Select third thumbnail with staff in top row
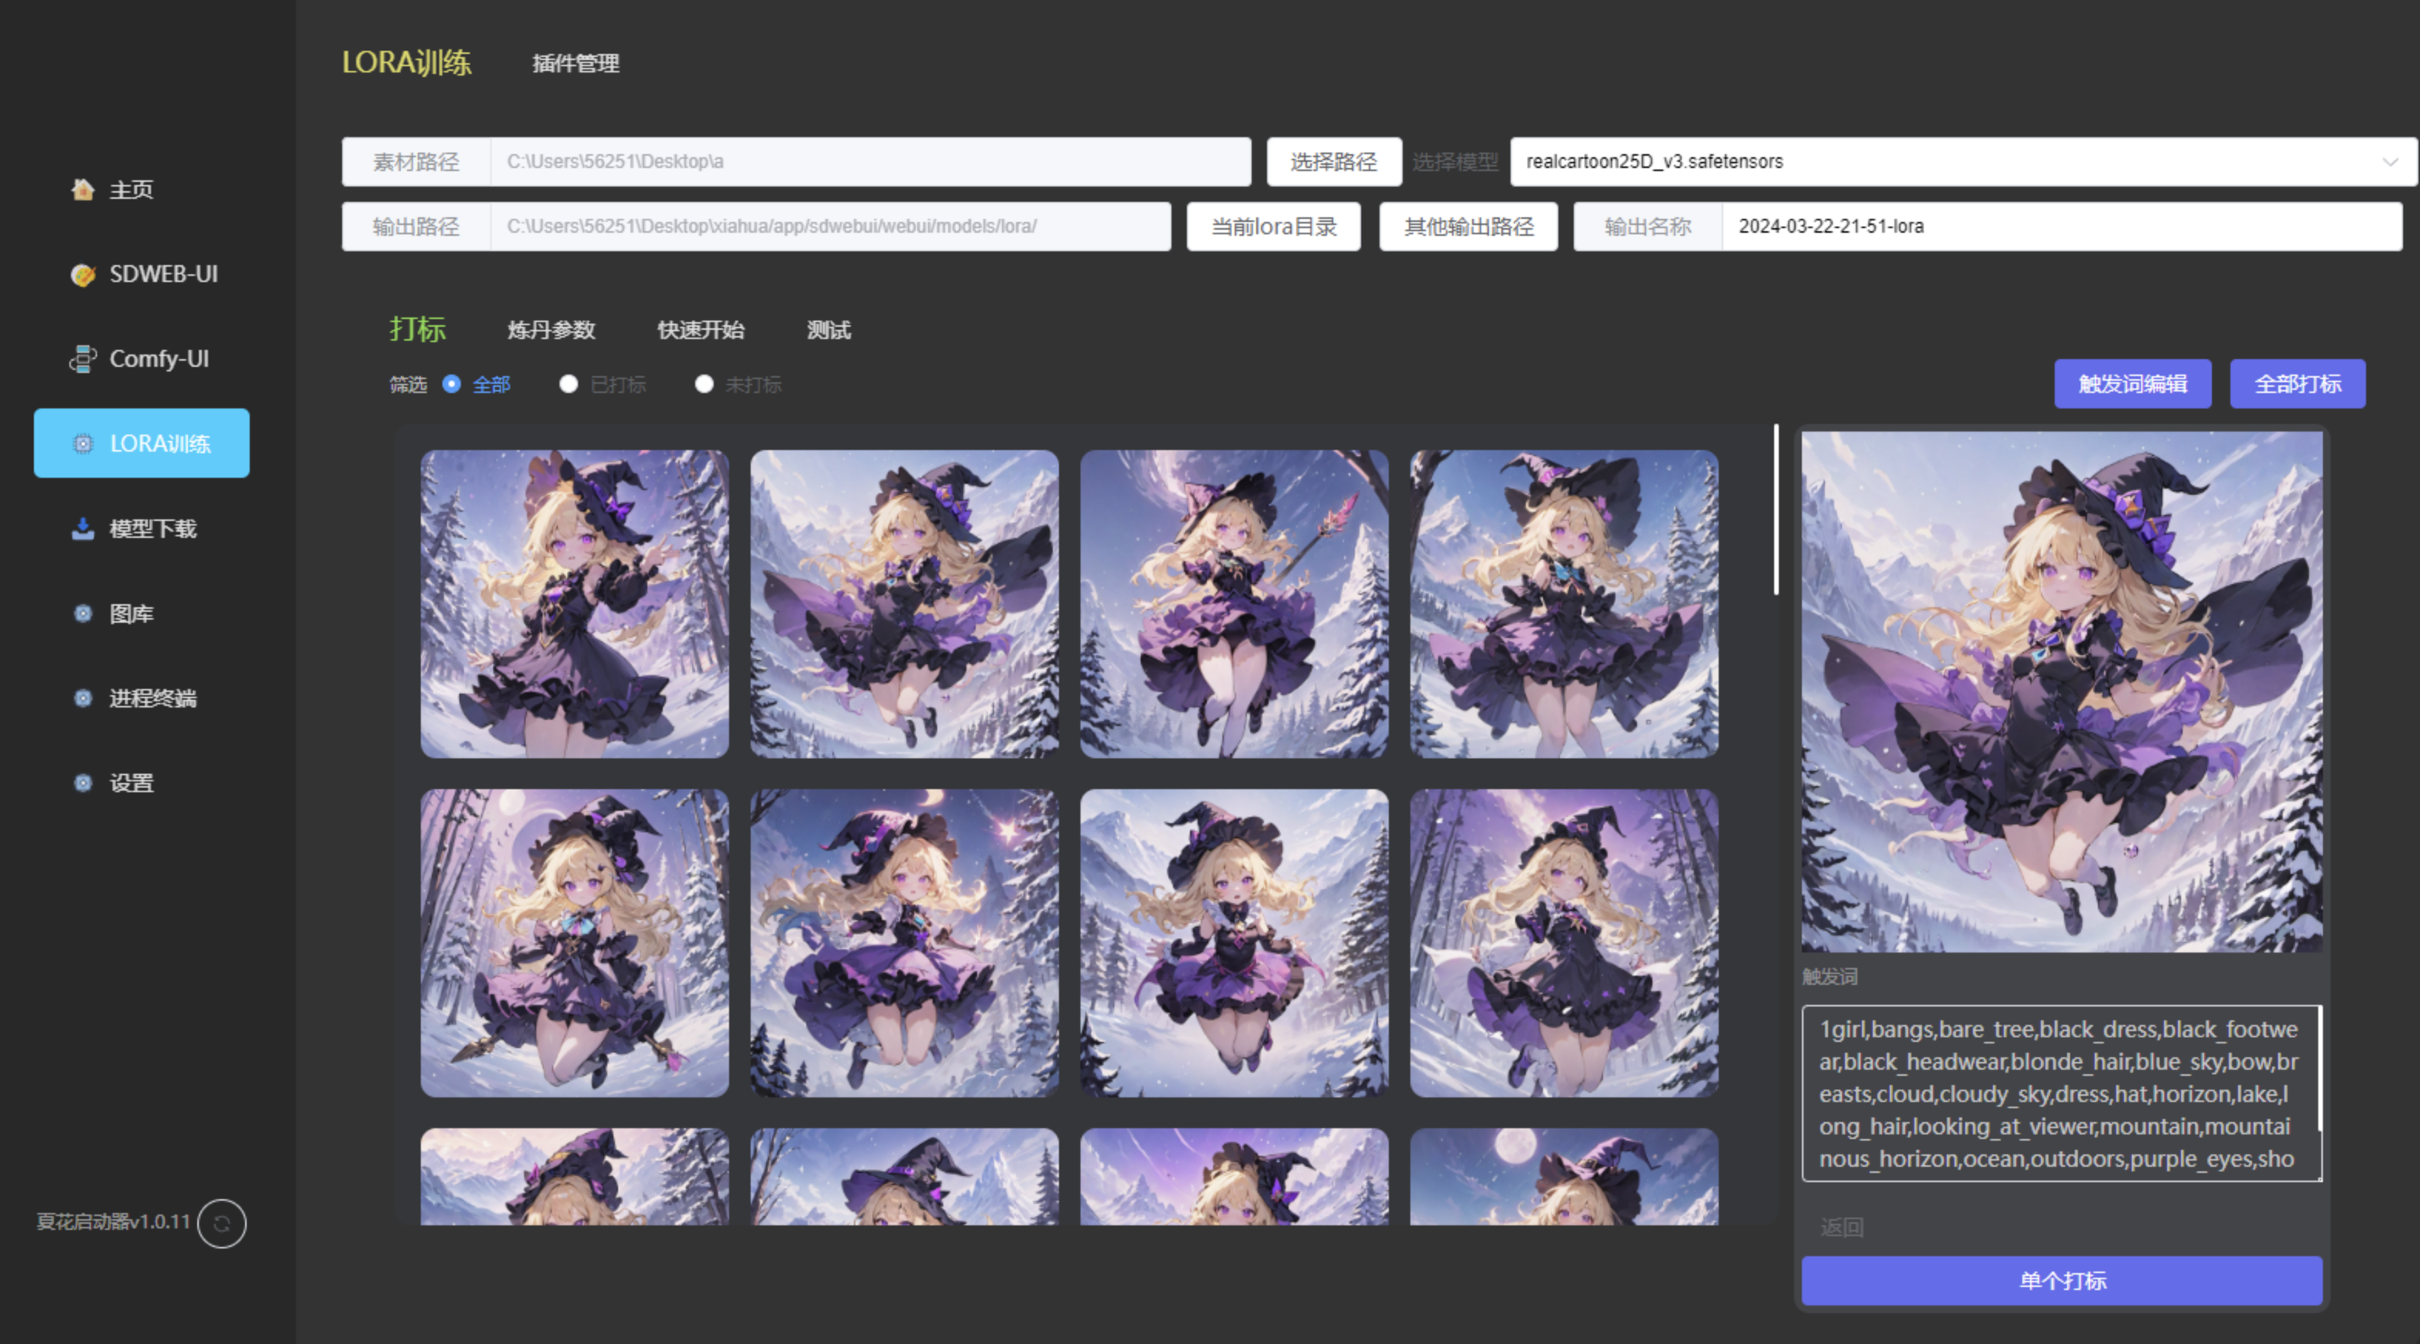 [x=1235, y=604]
